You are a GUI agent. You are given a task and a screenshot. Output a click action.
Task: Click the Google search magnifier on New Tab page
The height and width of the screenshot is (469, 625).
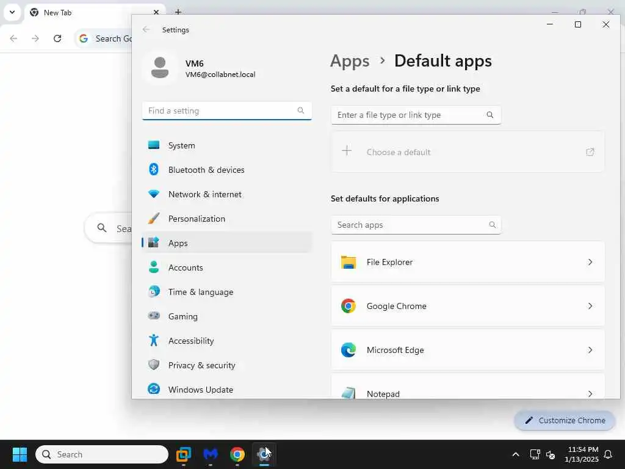[102, 228]
